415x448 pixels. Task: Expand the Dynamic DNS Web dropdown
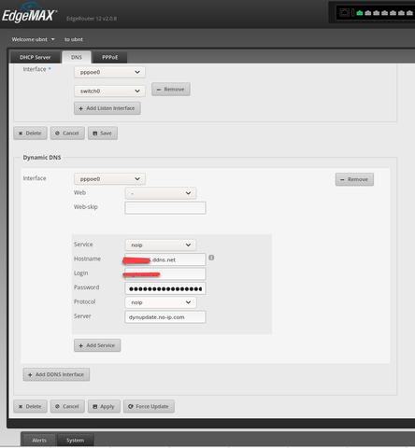[x=161, y=193]
